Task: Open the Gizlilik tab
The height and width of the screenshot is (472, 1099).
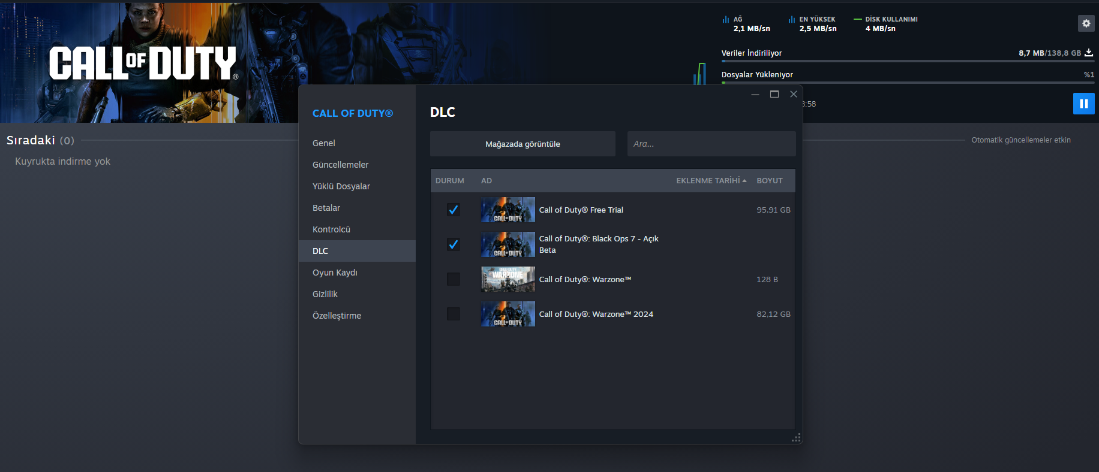Action: click(x=357, y=294)
